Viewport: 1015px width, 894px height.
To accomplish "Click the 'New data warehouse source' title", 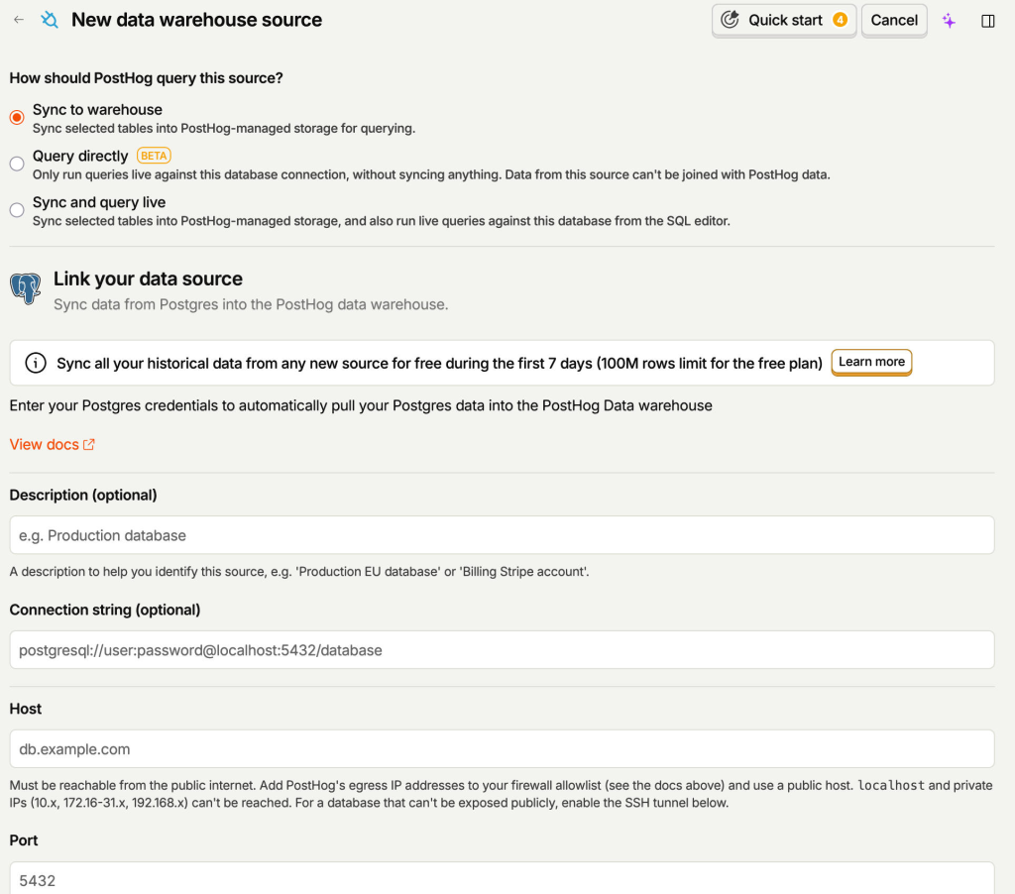I will click(x=197, y=20).
